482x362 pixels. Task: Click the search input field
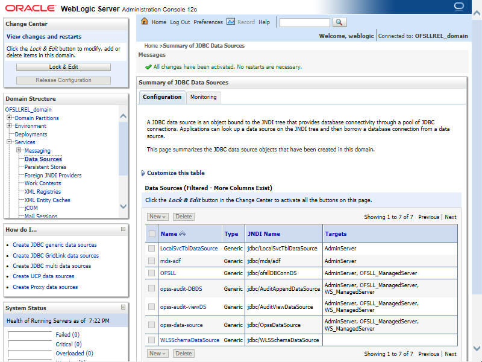click(304, 22)
